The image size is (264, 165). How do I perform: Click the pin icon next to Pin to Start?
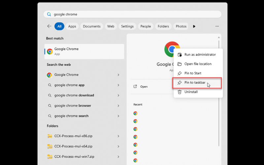pos(180,73)
